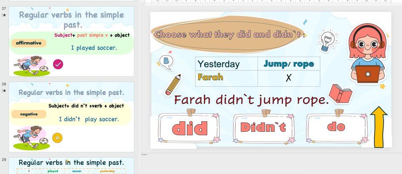Image resolution: width=402 pixels, height=174 pixels.
Task: Choose the "Didn`t" answer card
Action: pyautogui.click(x=263, y=127)
